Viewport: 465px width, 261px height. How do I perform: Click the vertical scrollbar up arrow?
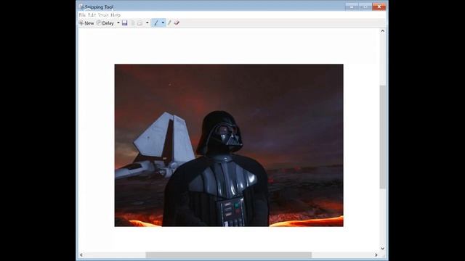383,31
